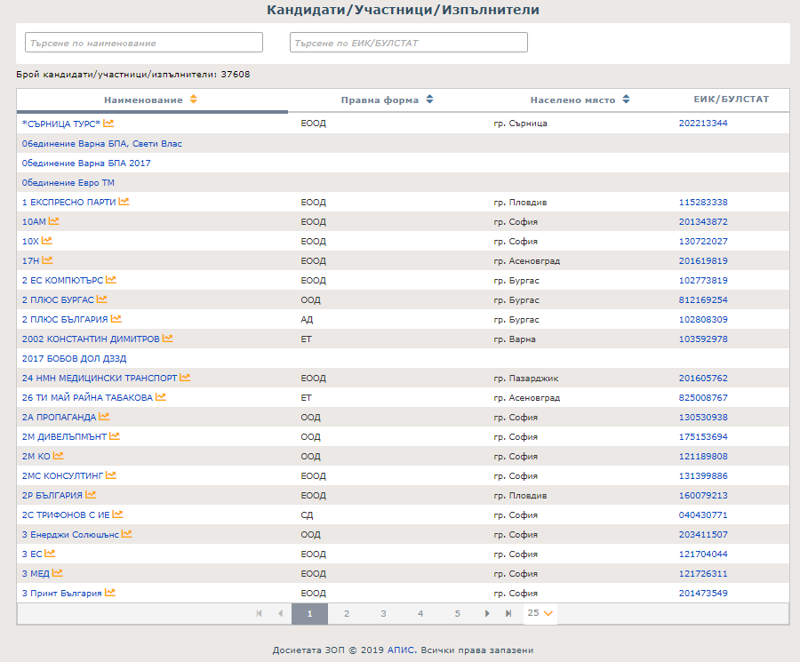Click chart icon next to *СЪРНИЦА ТУРС*

[108, 123]
